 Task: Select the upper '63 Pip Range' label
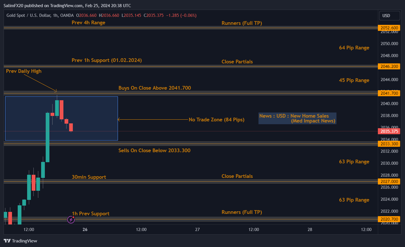coord(354,162)
